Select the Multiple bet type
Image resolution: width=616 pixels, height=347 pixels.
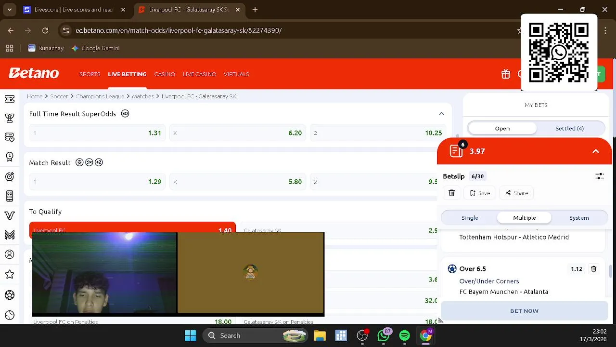pyautogui.click(x=524, y=218)
